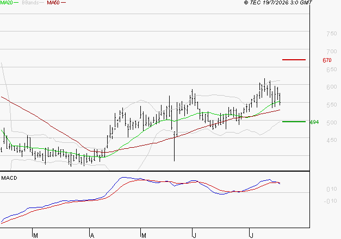This screenshot has height=239, width=341.
Task: Click the March 'M' month marker on axis
Action: point(36,236)
